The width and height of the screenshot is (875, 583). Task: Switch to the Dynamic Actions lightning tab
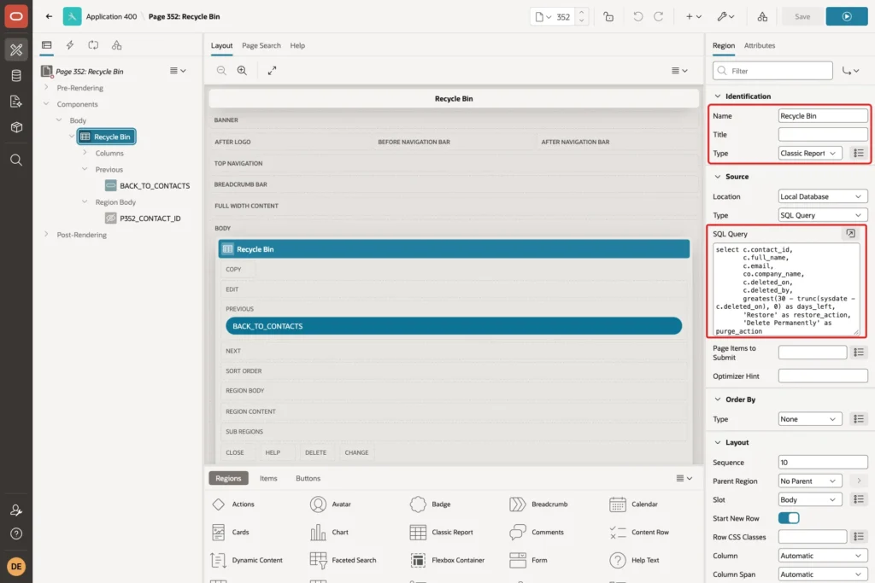tap(70, 45)
